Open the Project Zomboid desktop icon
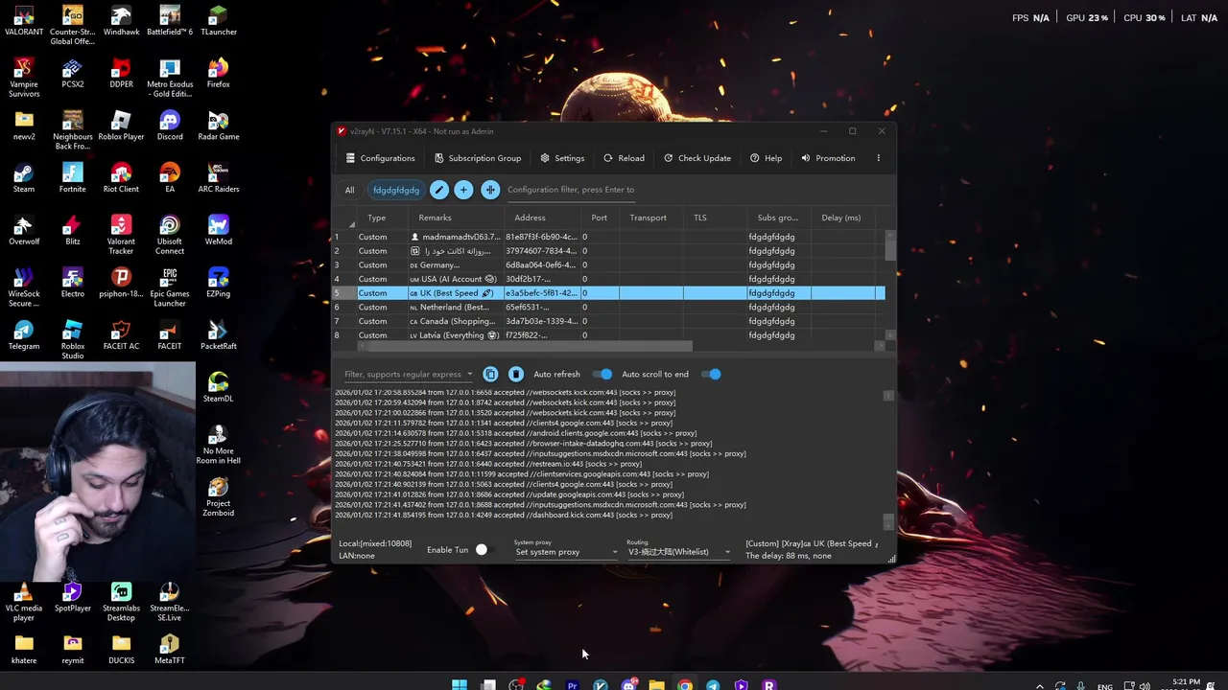 pyautogui.click(x=218, y=497)
